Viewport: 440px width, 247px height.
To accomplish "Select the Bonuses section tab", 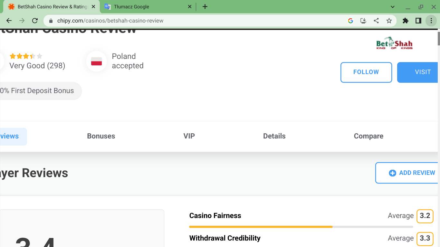I will [101, 136].
